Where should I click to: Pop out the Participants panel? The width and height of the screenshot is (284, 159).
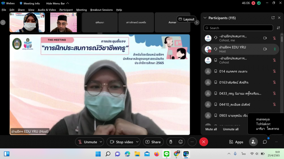273,18
